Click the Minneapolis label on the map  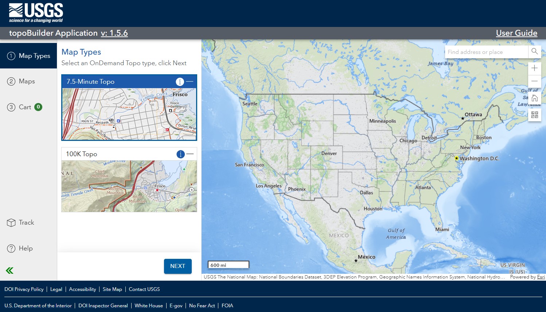point(383,121)
